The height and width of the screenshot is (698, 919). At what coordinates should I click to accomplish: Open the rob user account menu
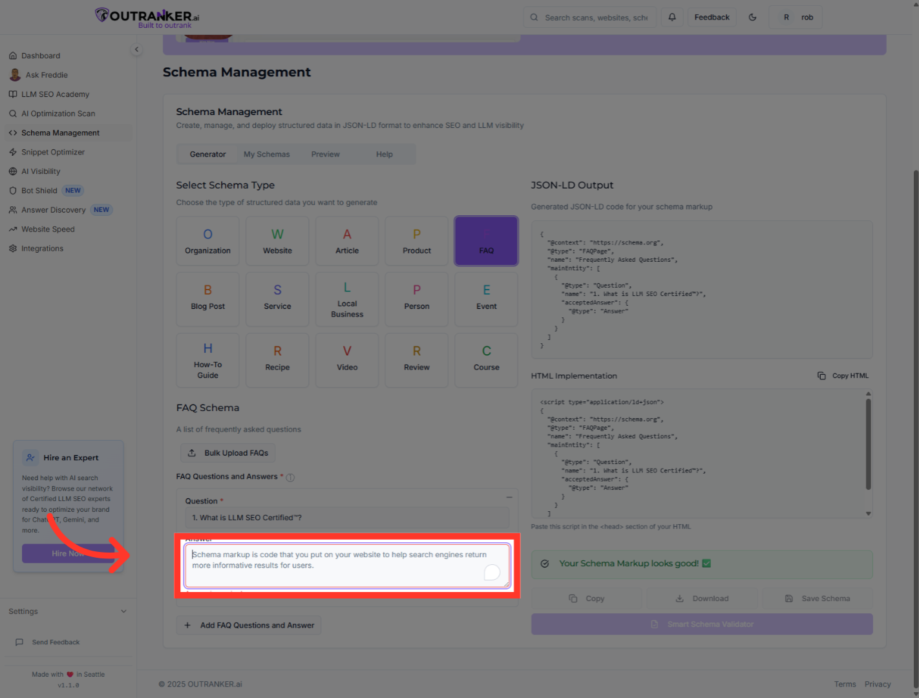(796, 17)
